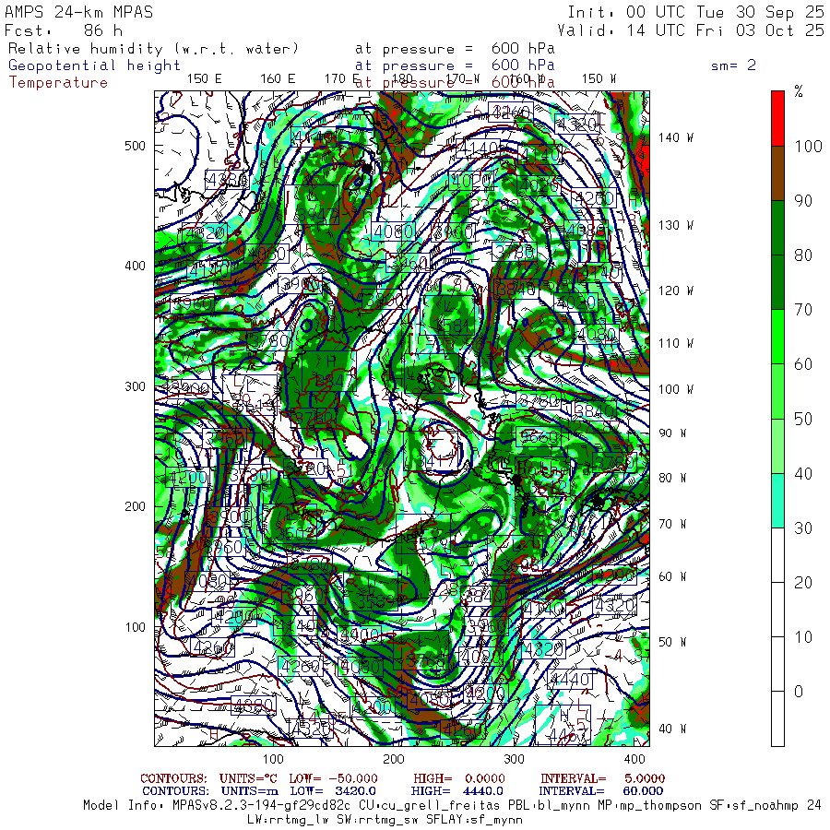Screen dimensions: 830x830
Task: Click the 'AMPS 24-km MPAS' title text
Action: 79,12
